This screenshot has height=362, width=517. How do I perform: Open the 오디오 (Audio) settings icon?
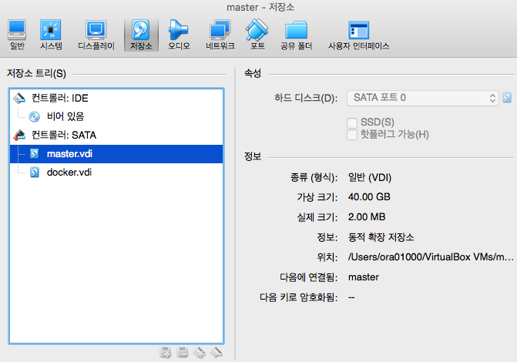(179, 35)
